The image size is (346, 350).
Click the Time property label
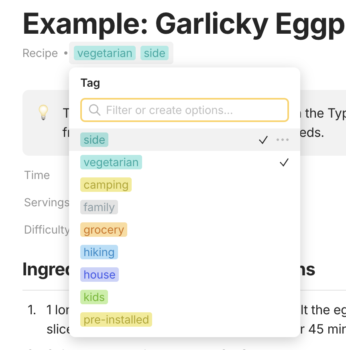[37, 175]
